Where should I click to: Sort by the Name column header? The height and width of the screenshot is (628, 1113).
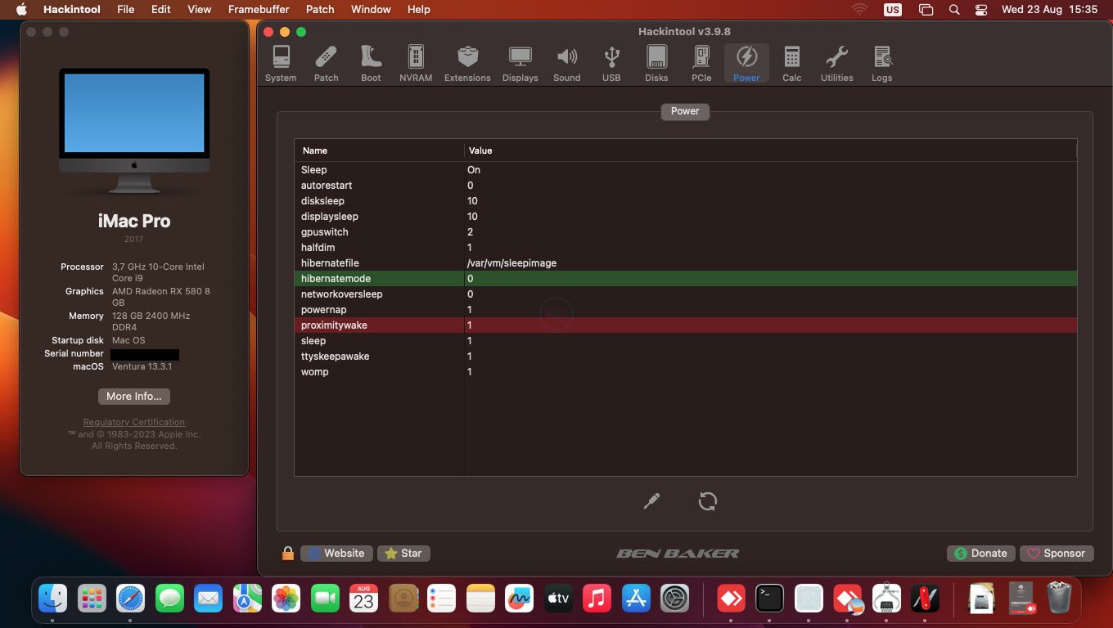point(379,150)
